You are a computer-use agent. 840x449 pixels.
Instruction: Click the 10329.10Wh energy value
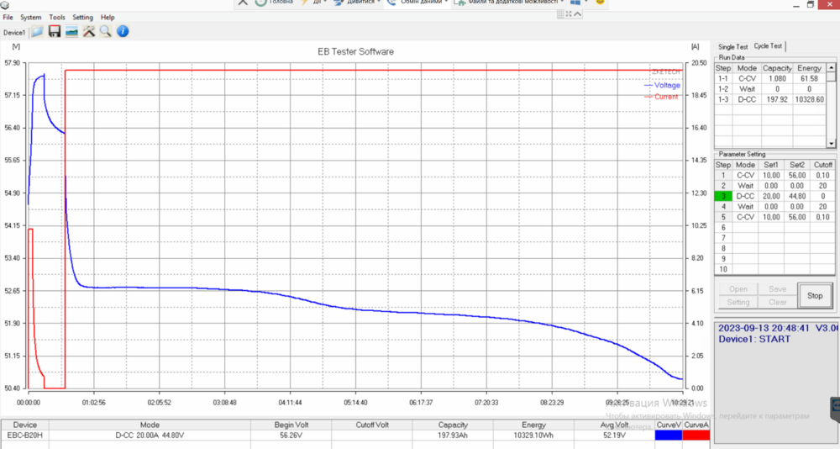[533, 435]
